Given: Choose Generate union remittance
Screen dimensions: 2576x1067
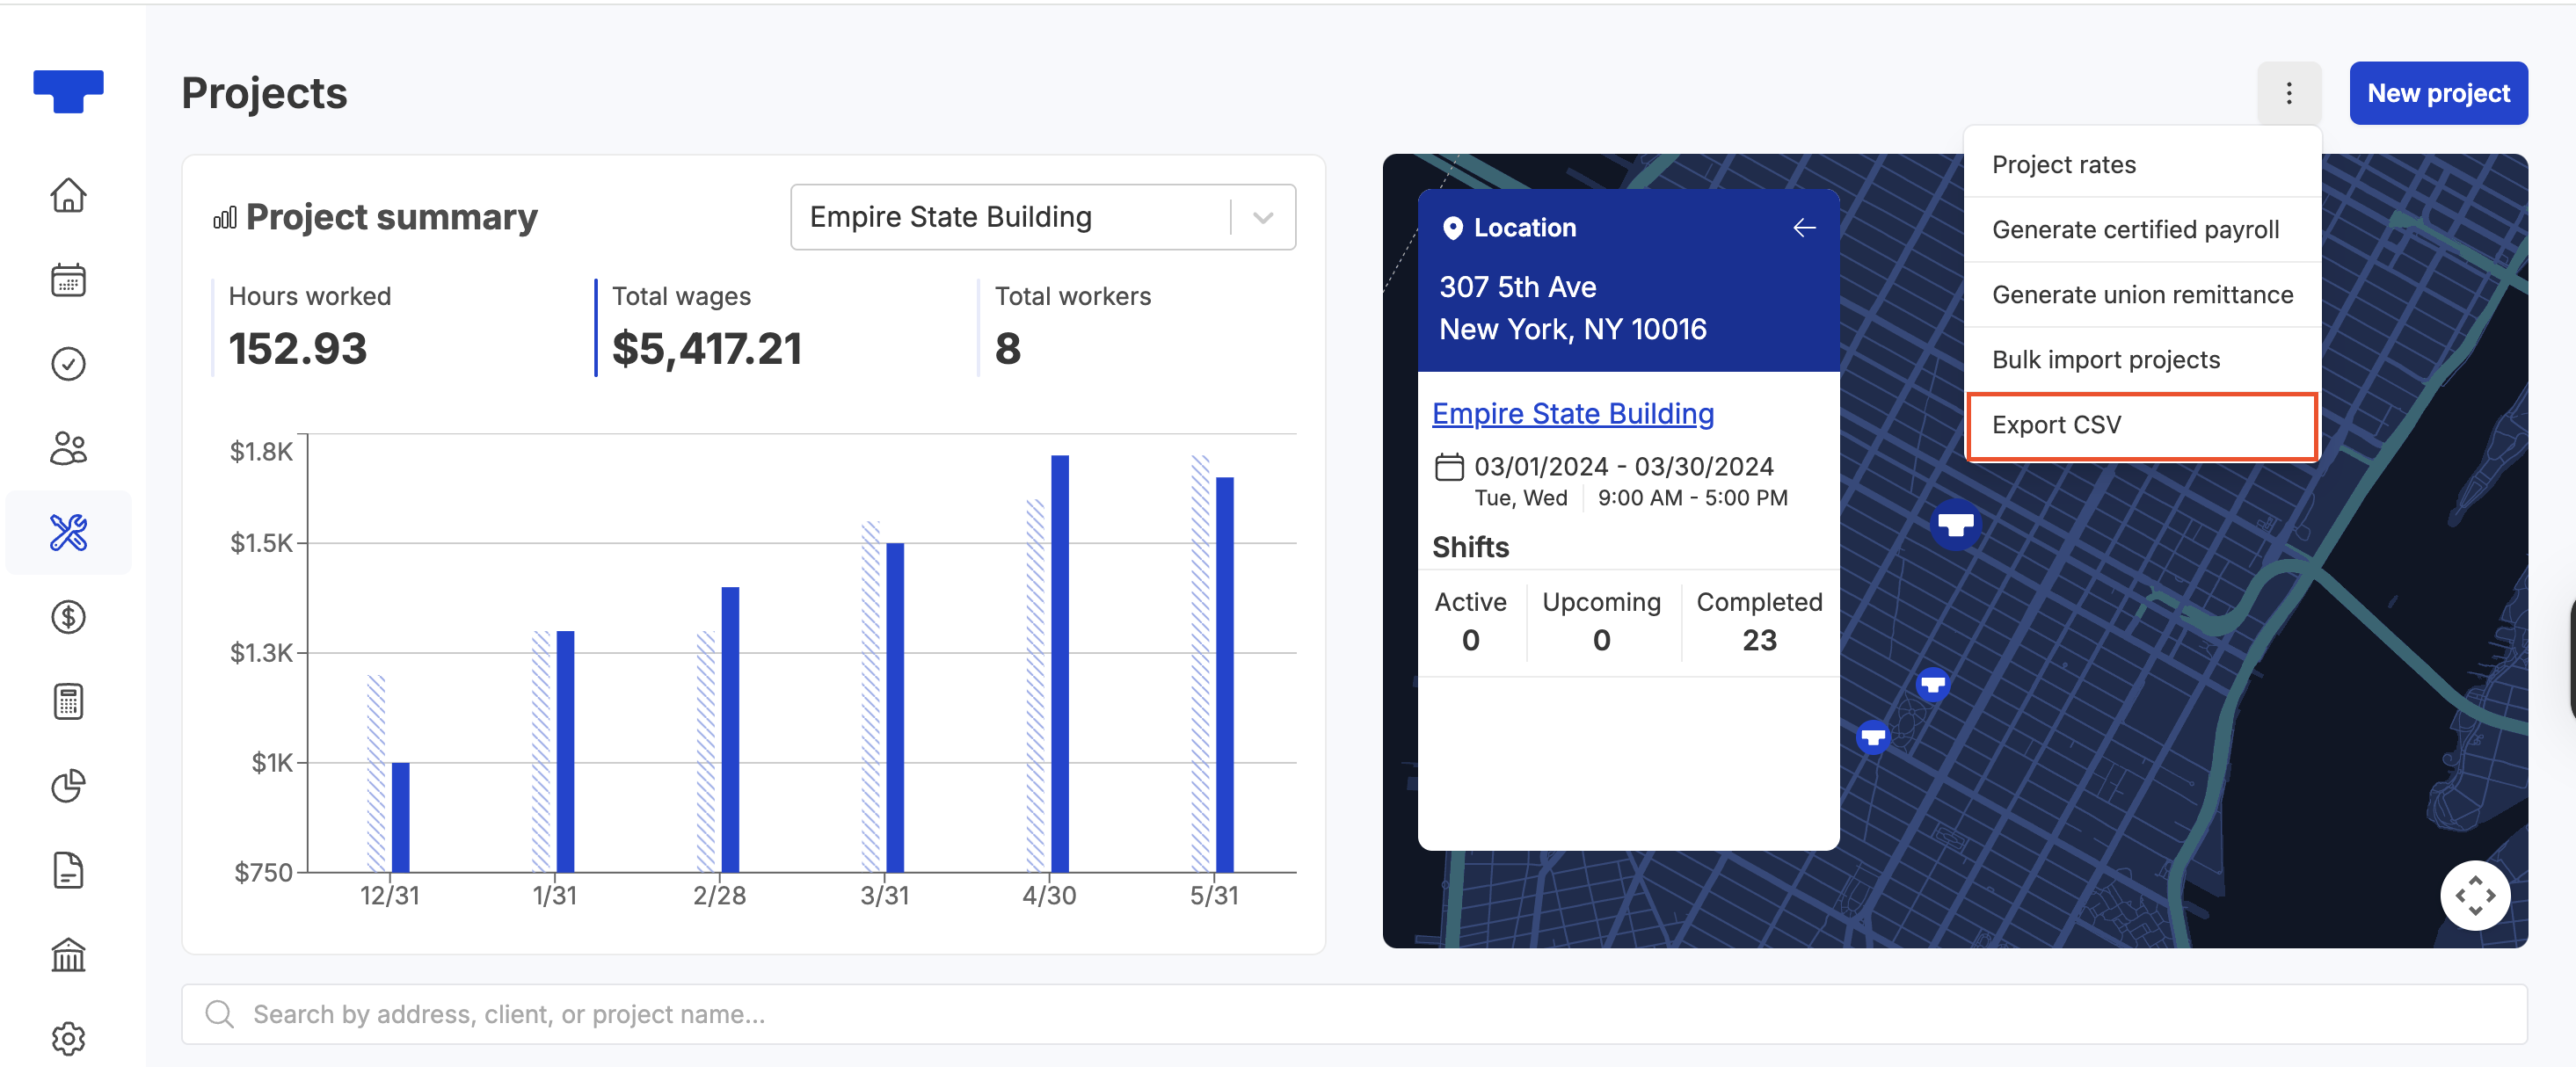Looking at the screenshot, I should (x=2142, y=295).
